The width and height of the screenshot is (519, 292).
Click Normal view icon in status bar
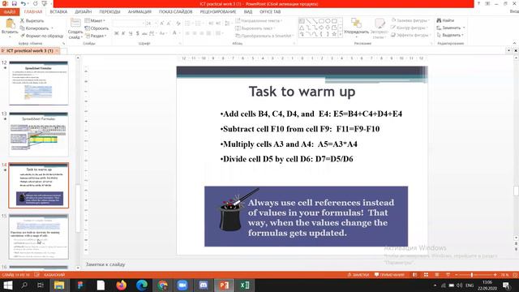(415, 275)
